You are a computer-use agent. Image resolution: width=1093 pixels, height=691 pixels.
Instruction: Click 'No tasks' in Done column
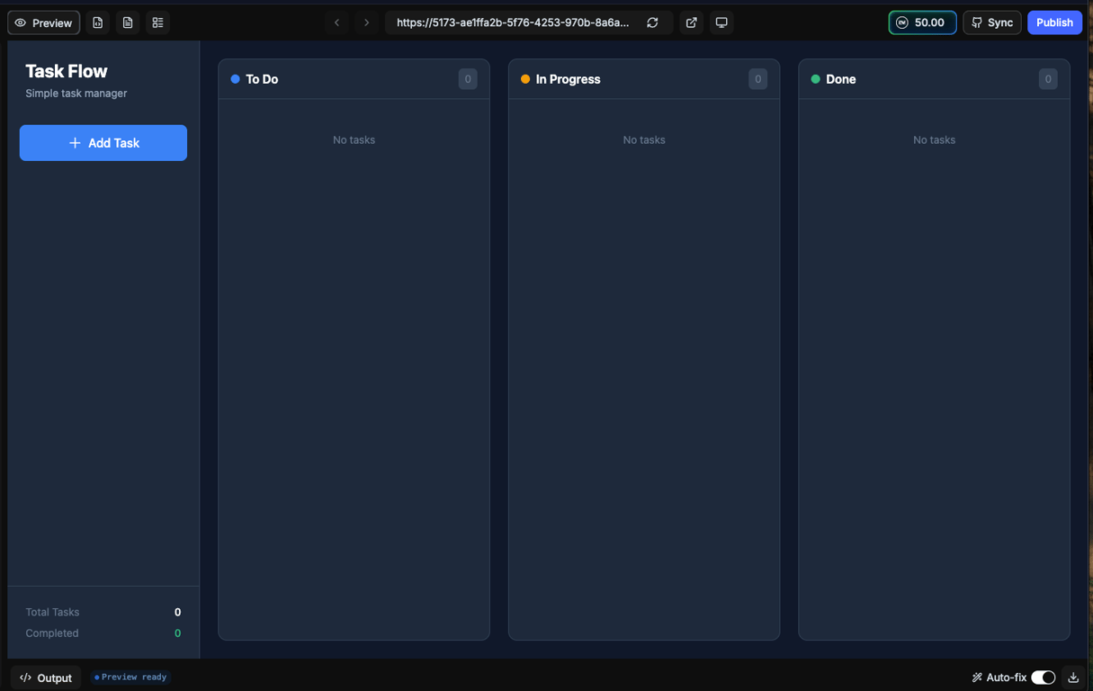pyautogui.click(x=934, y=140)
